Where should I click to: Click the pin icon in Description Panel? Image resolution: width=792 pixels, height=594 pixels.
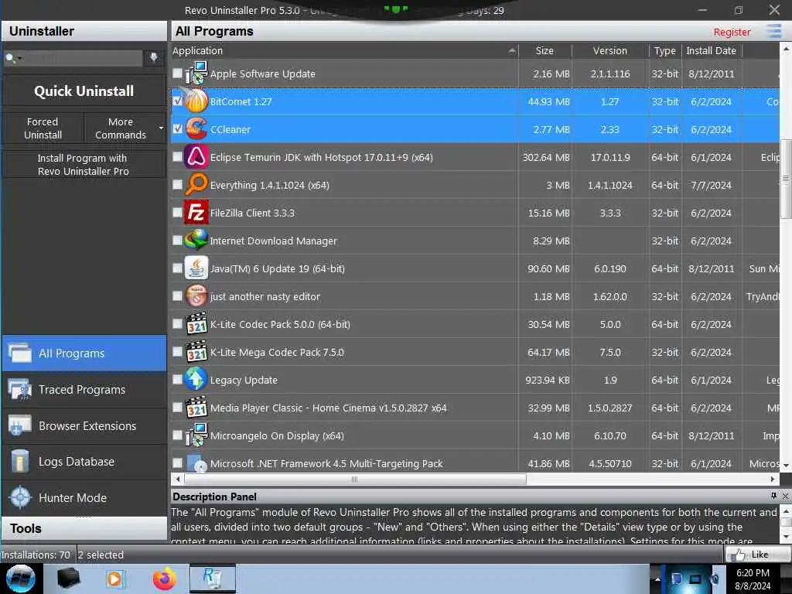pos(773,496)
